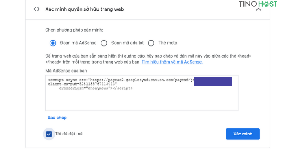This screenshot has height=152, width=285.
Task: Open the Tìm hiểu thêm về mã AdSense link
Action: (172, 62)
